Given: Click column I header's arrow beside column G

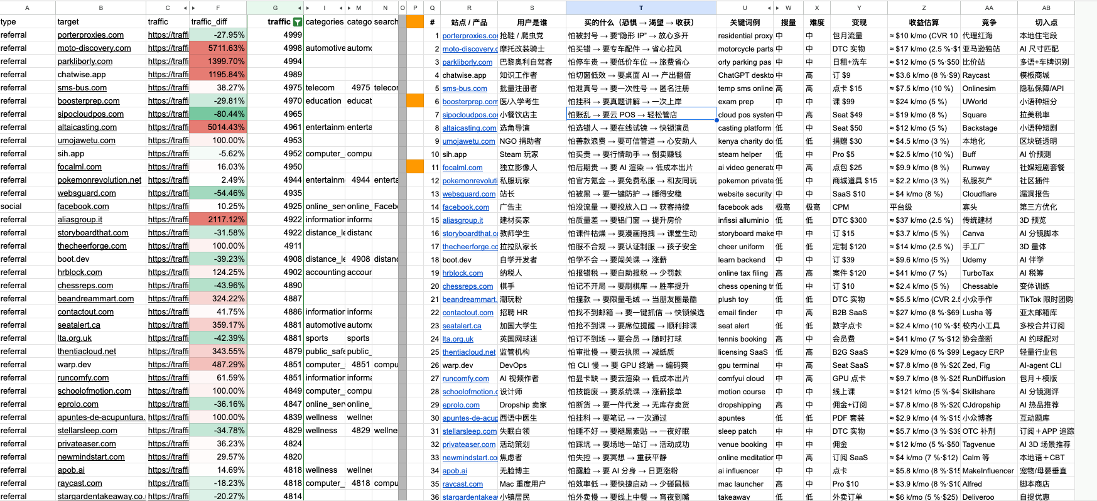Looking at the screenshot, I should [308, 8].
